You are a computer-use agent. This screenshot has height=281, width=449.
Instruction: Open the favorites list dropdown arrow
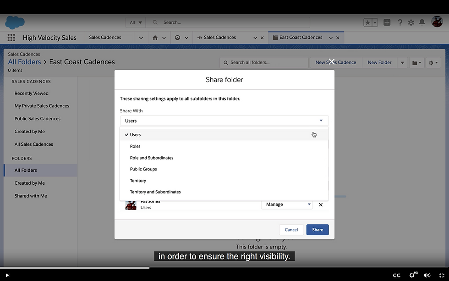tap(375, 22)
